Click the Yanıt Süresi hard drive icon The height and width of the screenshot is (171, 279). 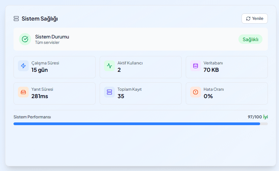[x=23, y=92]
